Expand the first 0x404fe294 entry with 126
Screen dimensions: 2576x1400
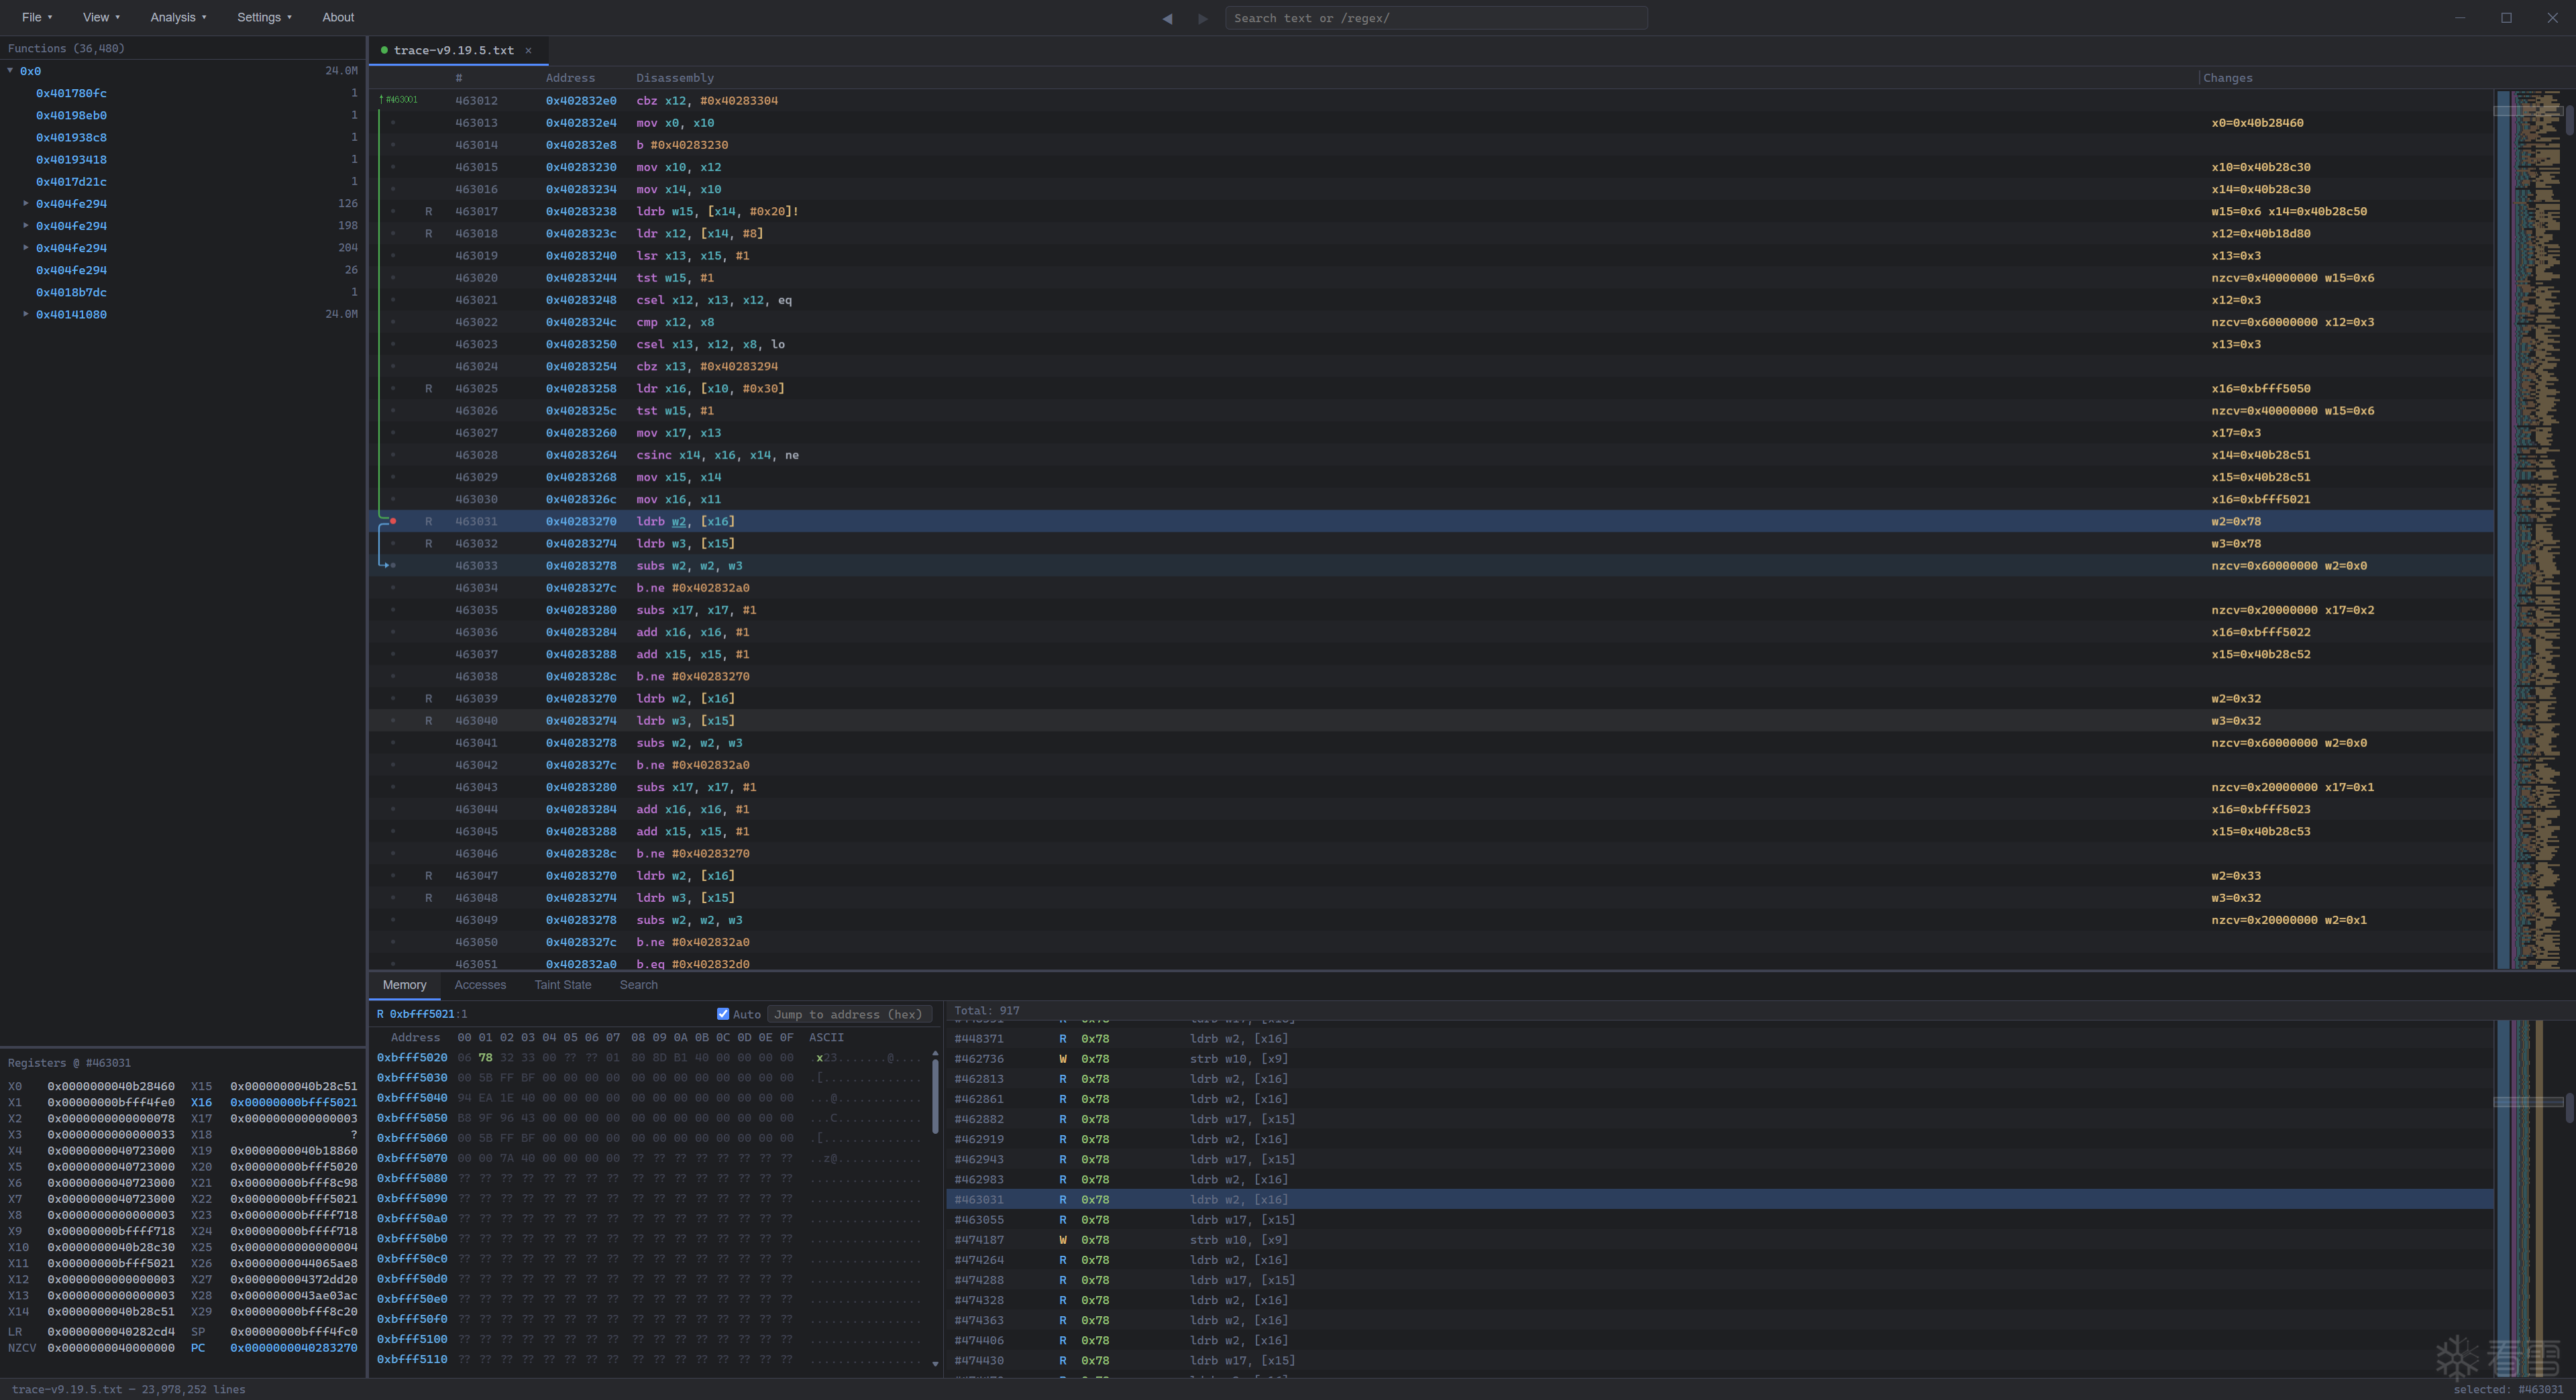tap(26, 204)
